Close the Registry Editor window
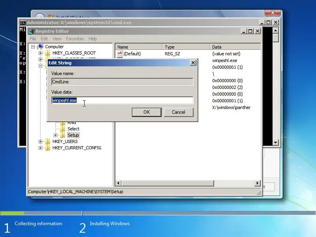Screen dimensions: 316x237 click(x=258, y=31)
